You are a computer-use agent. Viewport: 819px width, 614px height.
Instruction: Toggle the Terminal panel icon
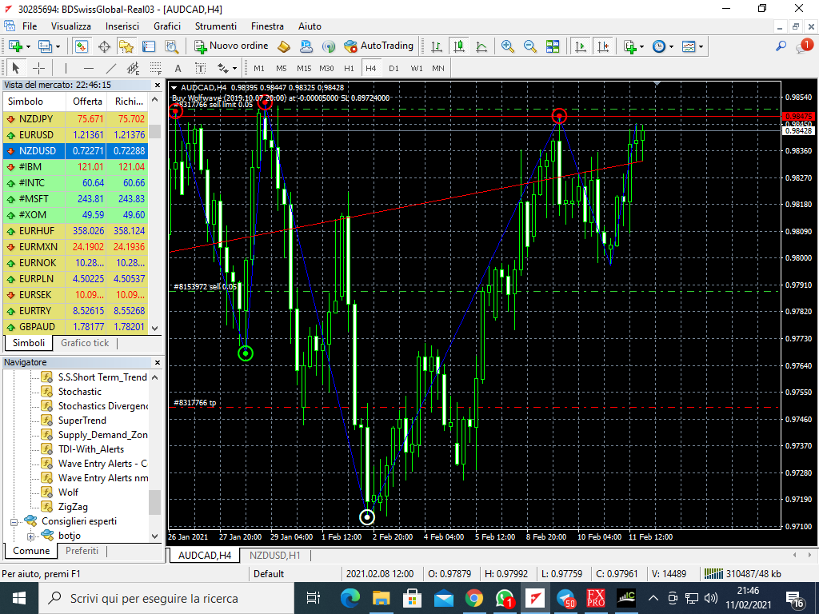coord(149,46)
